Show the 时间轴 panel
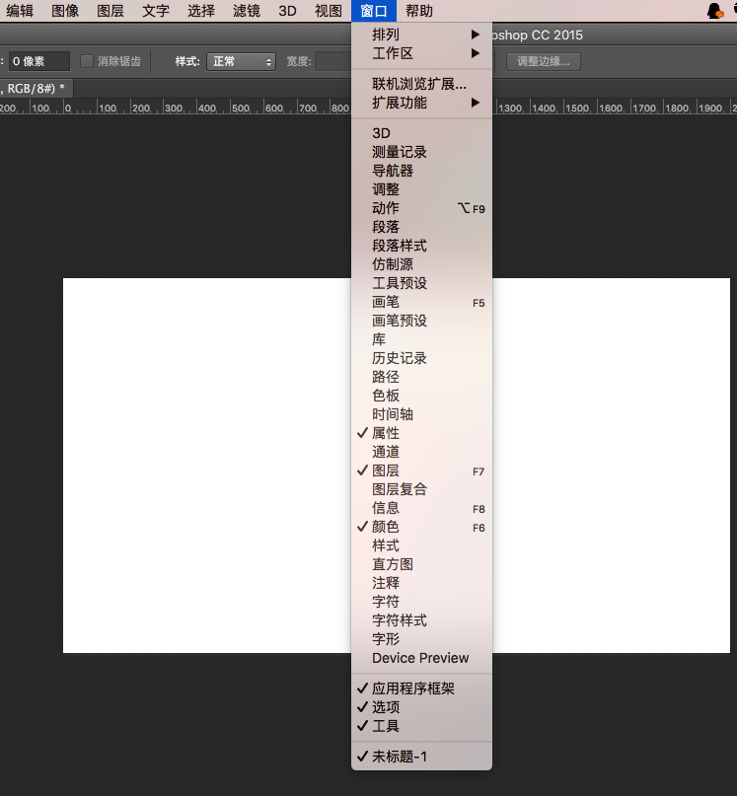The height and width of the screenshot is (796, 737). click(421, 414)
